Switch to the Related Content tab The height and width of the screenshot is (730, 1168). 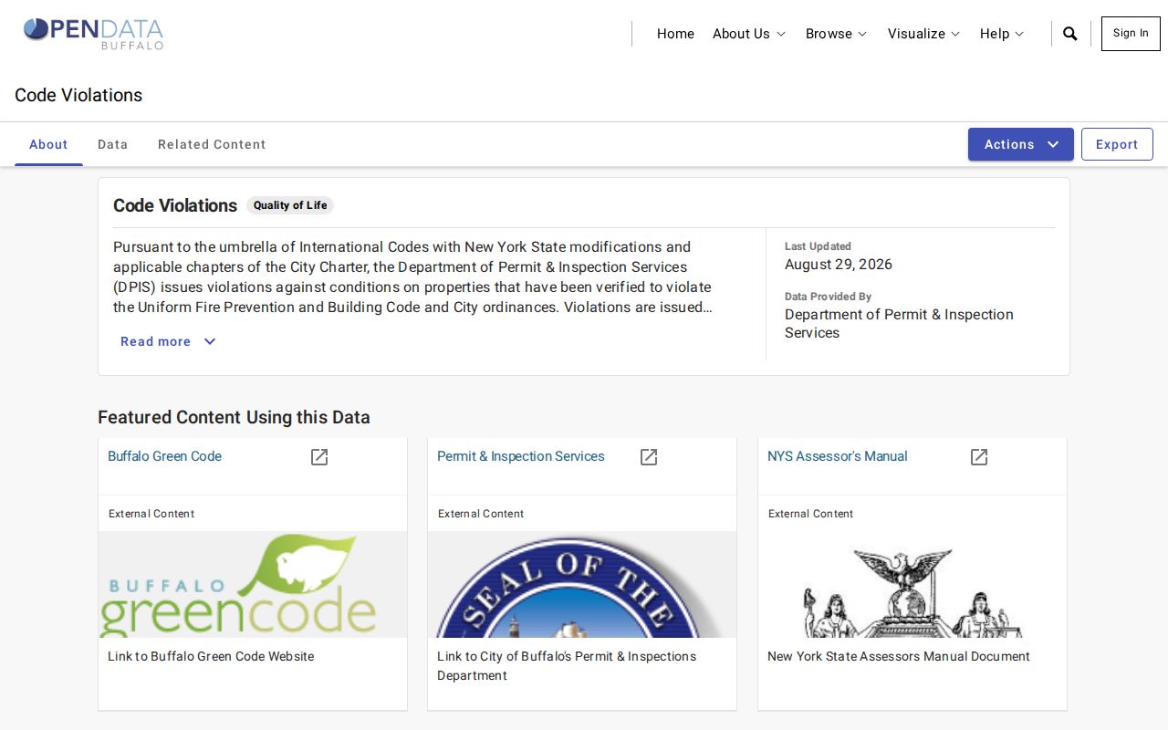pos(212,144)
